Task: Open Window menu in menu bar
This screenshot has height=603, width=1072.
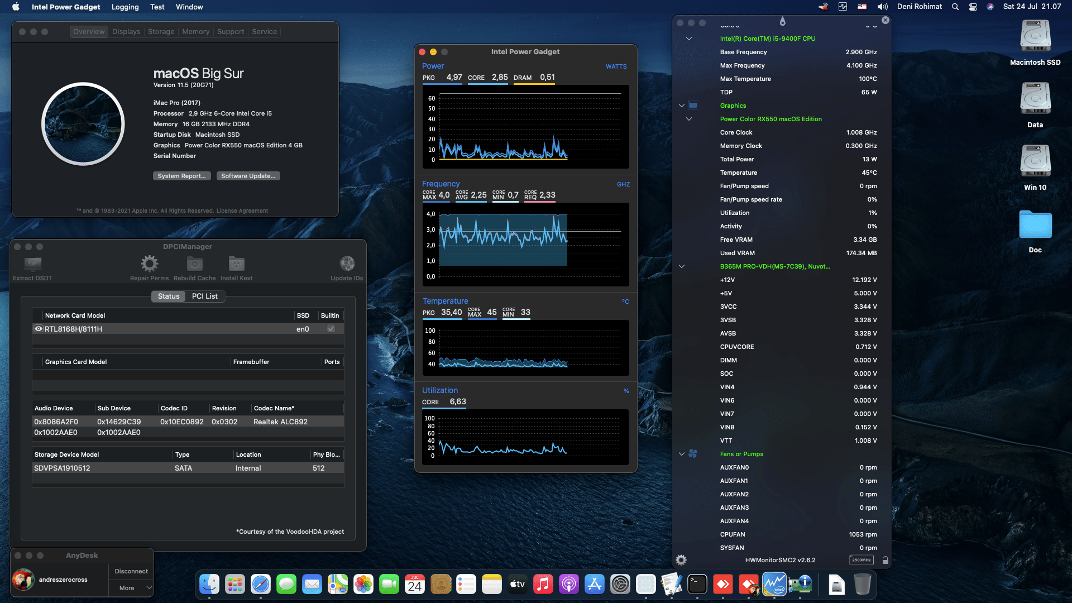Action: pos(189,7)
